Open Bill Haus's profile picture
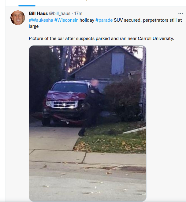Image resolution: width=186 pixels, height=202 pixels. (18, 18)
